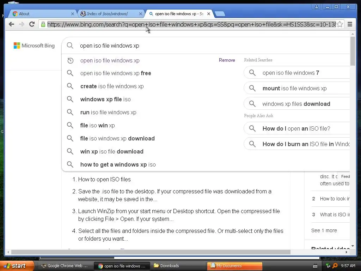
Task: Click the 'How to look' sidebar item
Action: [335, 199]
